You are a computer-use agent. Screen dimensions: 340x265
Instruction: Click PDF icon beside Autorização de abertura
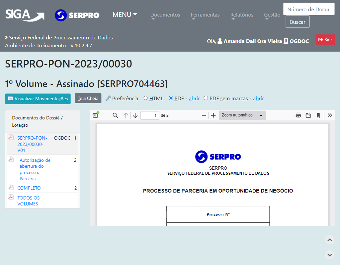(x=11, y=159)
